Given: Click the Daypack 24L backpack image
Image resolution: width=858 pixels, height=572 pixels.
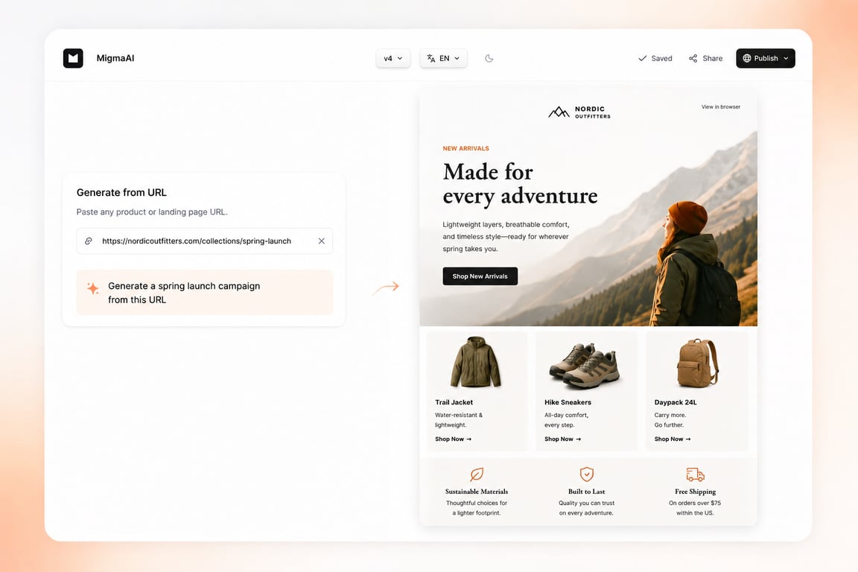Looking at the screenshot, I should click(697, 363).
